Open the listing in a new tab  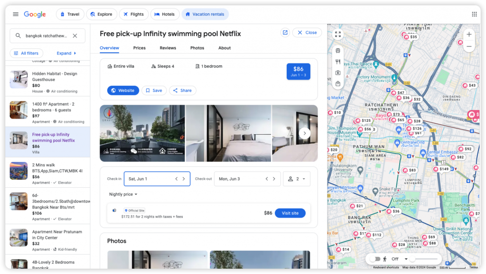[285, 33]
